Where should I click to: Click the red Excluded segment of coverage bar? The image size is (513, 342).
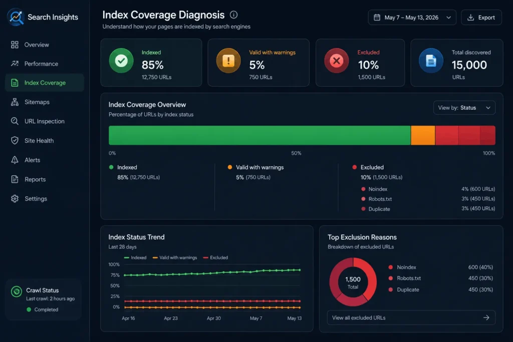point(465,135)
